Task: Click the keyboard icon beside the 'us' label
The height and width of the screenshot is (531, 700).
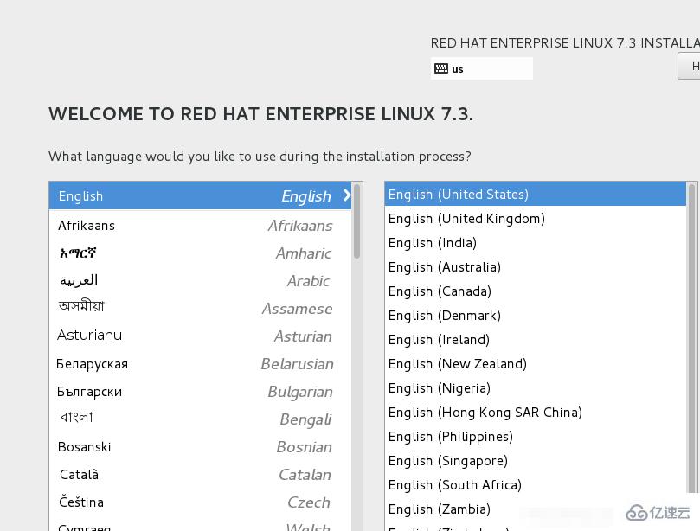Action: [x=441, y=68]
